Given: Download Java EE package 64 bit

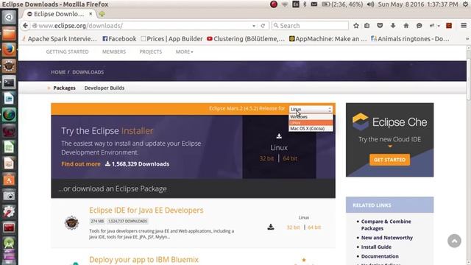Looking at the screenshot, I should [x=314, y=227].
